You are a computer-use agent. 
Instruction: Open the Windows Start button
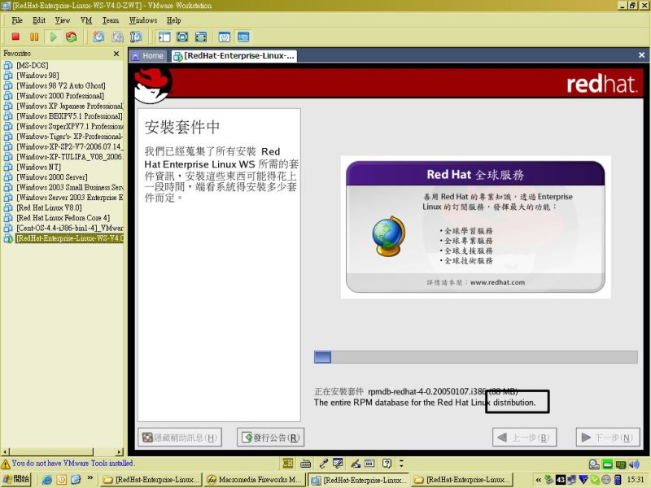(15, 479)
